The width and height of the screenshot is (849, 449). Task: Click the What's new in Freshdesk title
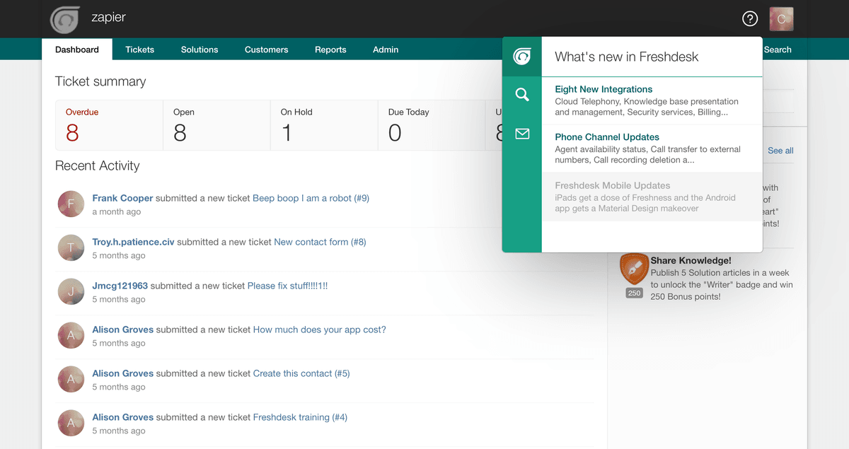[626, 57]
